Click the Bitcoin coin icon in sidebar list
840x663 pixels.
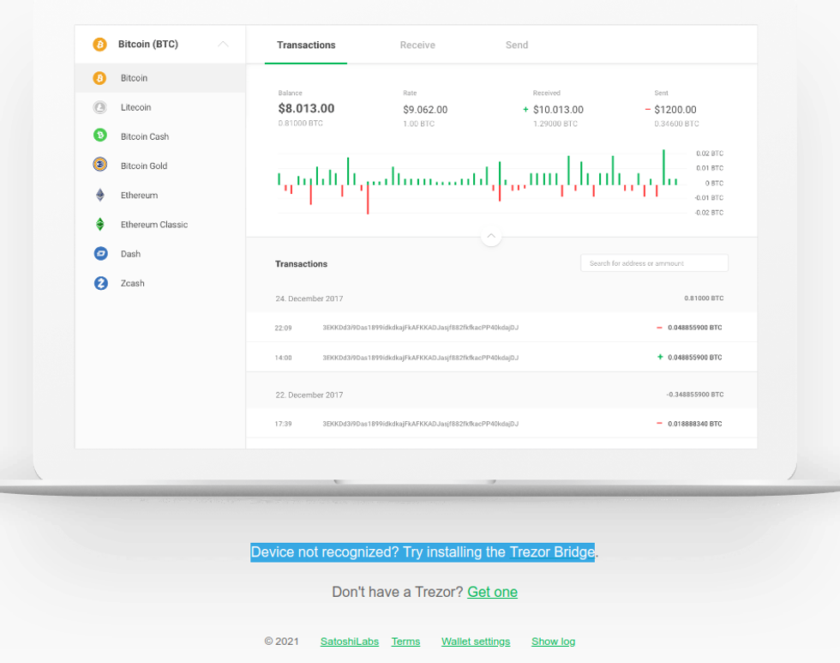point(100,78)
